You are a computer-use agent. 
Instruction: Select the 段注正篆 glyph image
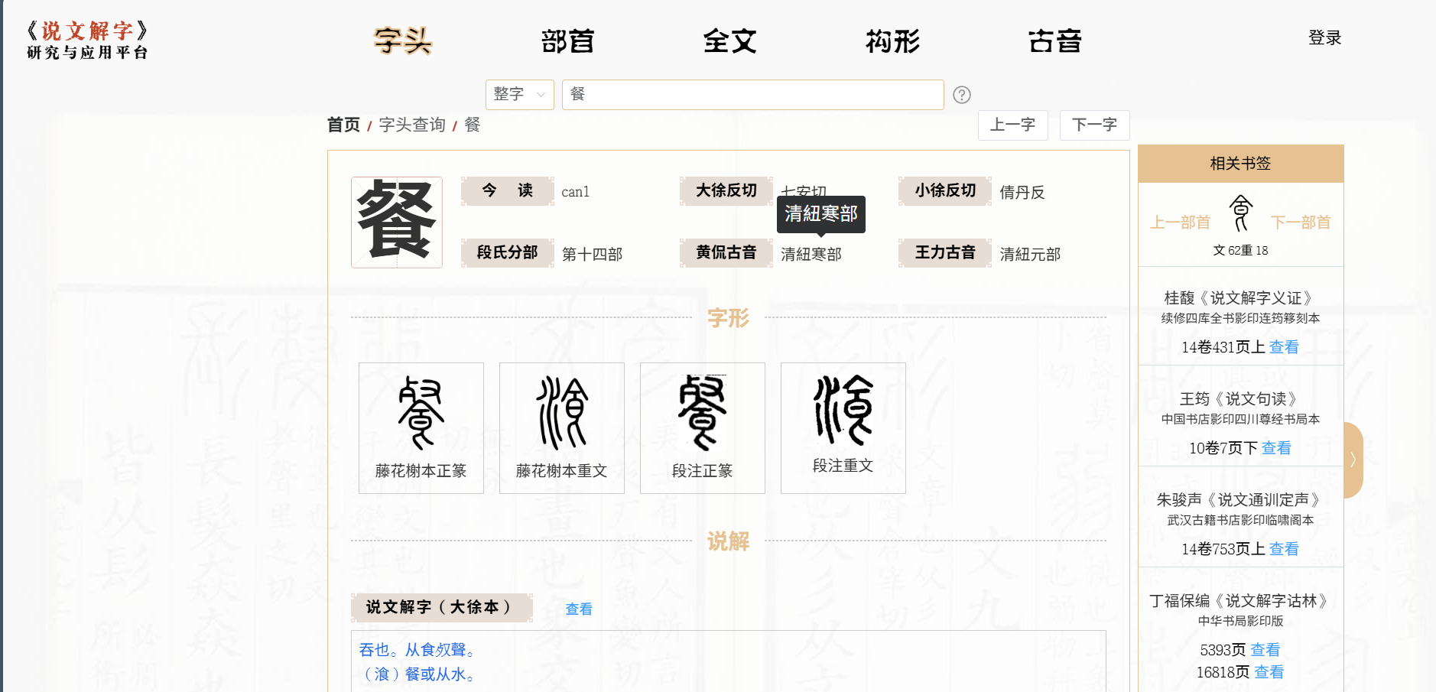coord(702,413)
